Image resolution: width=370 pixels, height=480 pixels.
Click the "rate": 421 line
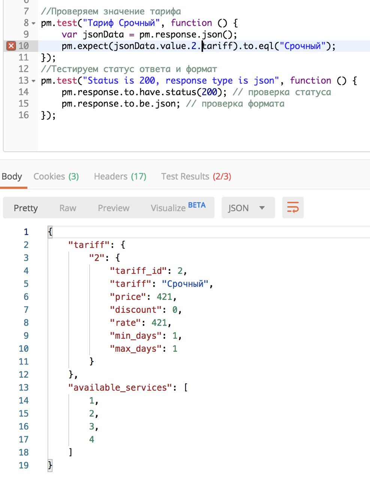tap(140, 322)
